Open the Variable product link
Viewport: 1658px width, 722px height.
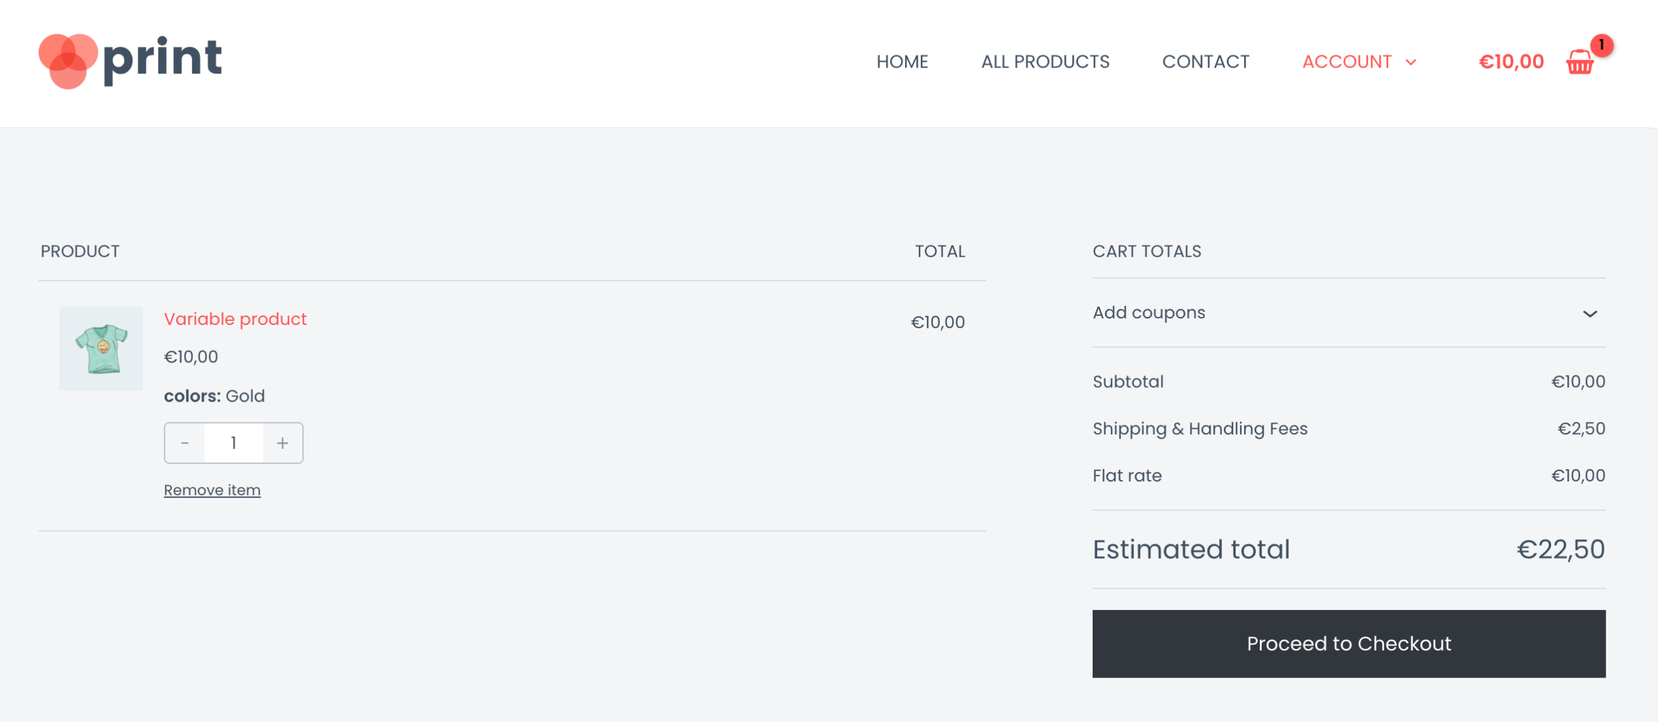click(x=235, y=319)
